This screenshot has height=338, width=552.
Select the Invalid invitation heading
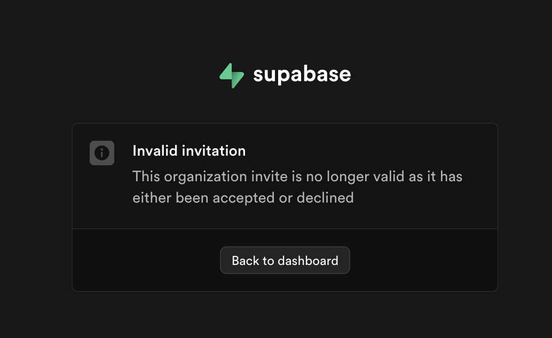click(189, 151)
